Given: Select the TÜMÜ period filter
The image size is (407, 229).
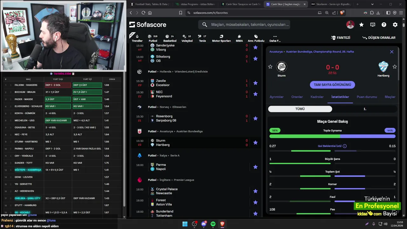Looking at the screenshot, I should [x=300, y=109].
